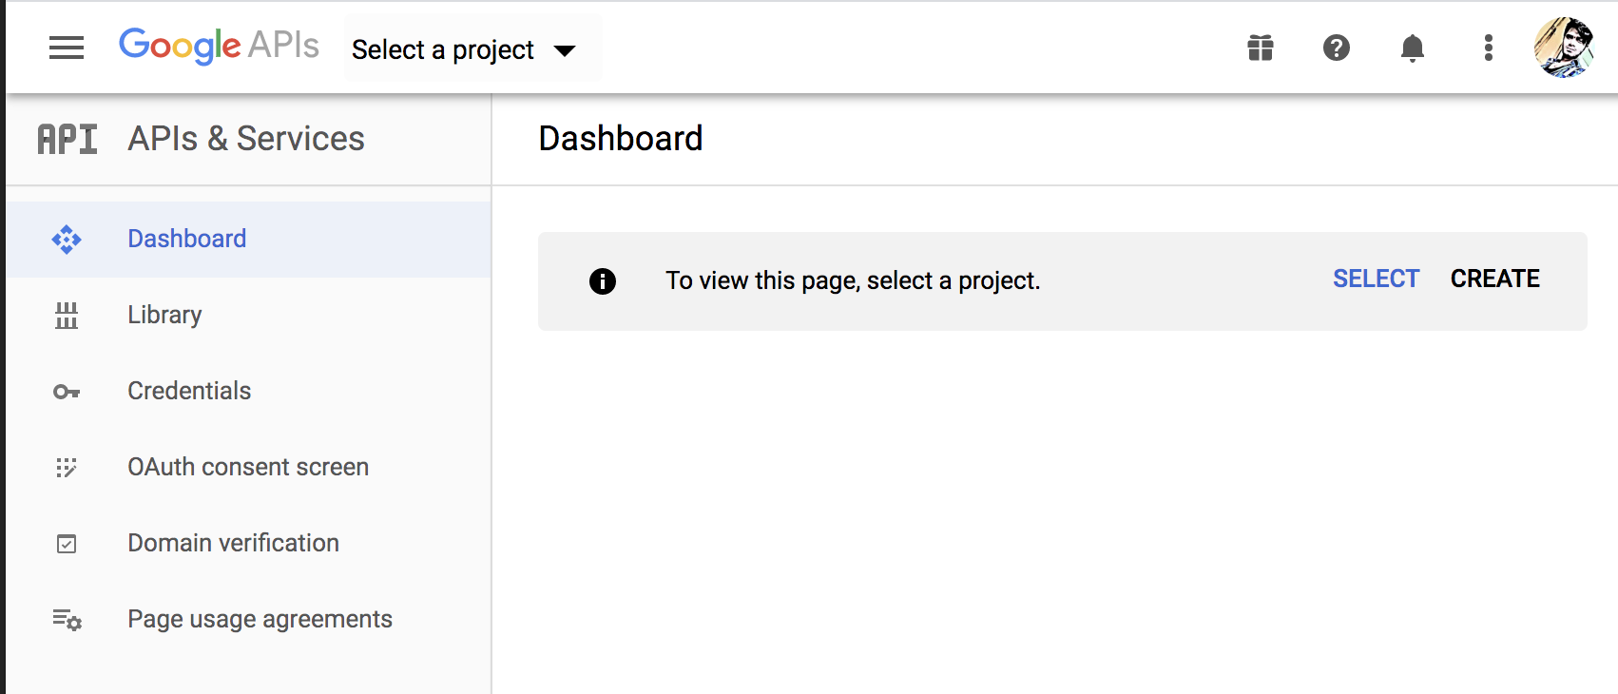Navigate to Domain verification

[233, 543]
